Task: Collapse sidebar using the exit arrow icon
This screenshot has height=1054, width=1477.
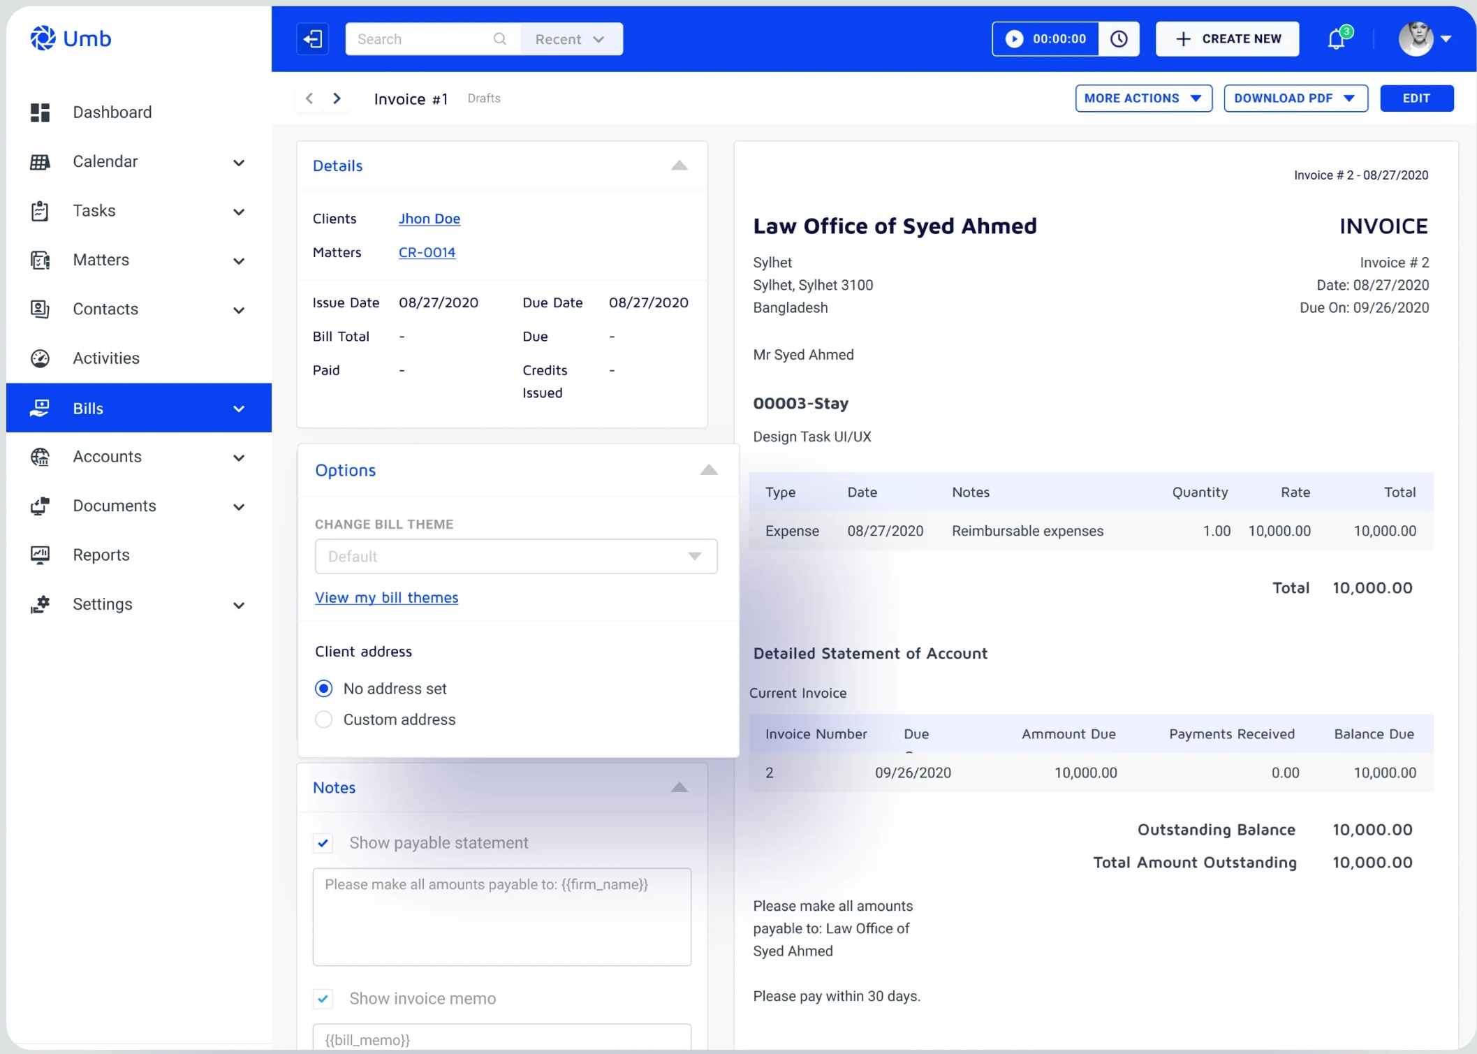Action: (x=313, y=39)
